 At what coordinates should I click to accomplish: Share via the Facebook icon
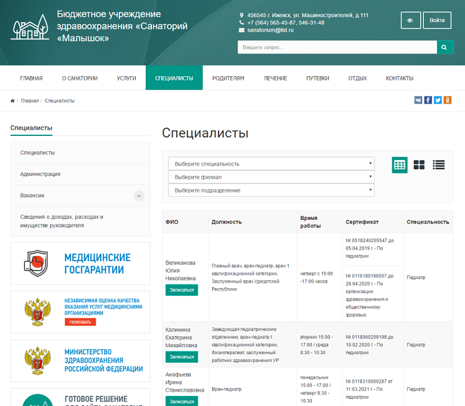pyautogui.click(x=428, y=100)
